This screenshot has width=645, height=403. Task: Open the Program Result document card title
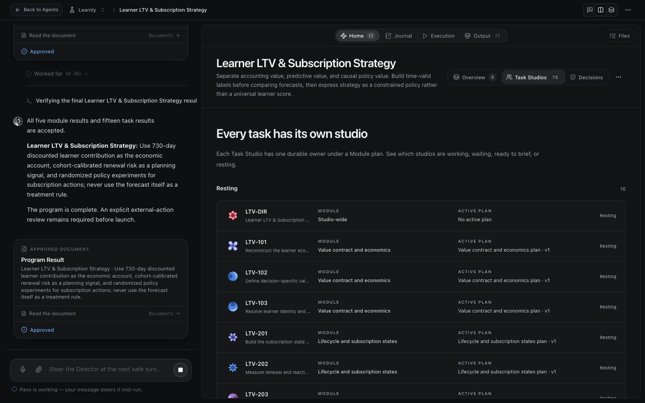(x=43, y=260)
